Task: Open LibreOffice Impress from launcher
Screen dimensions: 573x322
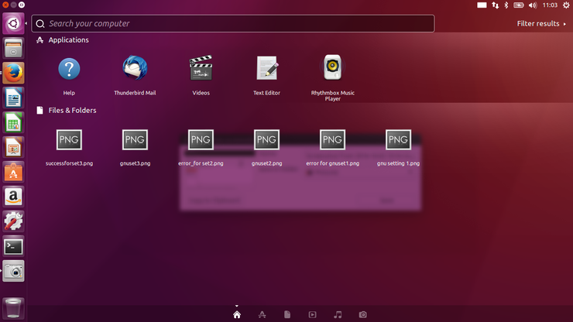Action: click(13, 147)
